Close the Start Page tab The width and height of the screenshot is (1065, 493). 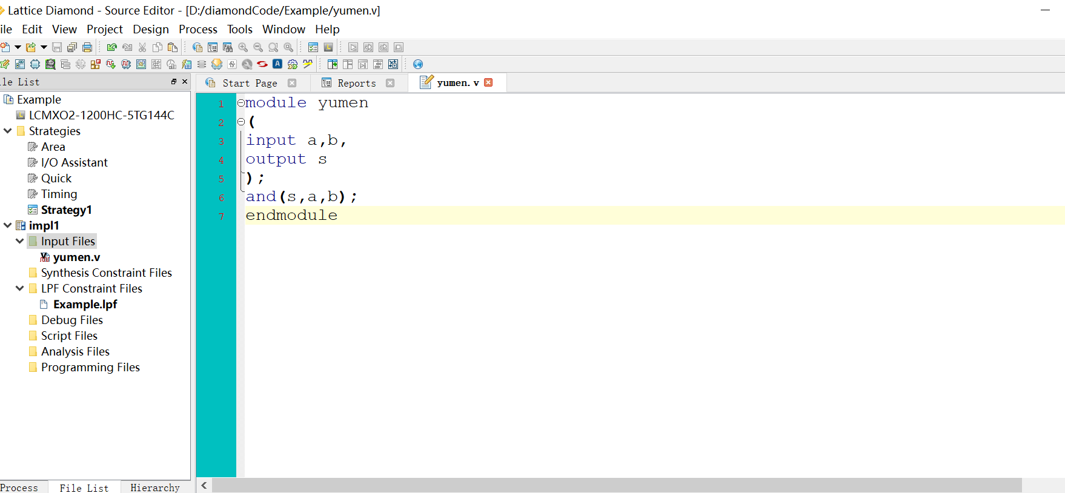[x=292, y=83]
